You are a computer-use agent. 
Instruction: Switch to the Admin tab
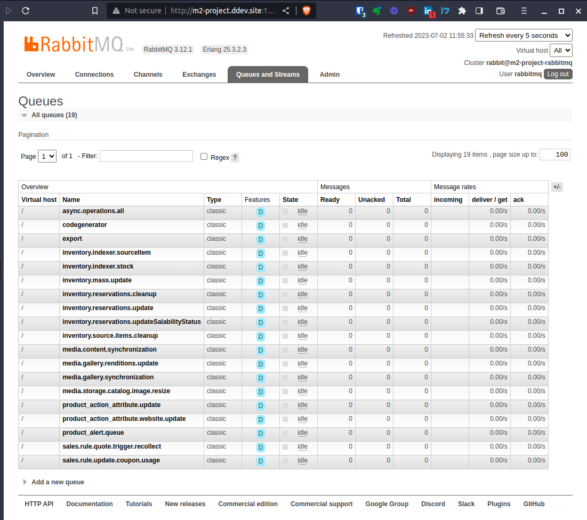[329, 75]
